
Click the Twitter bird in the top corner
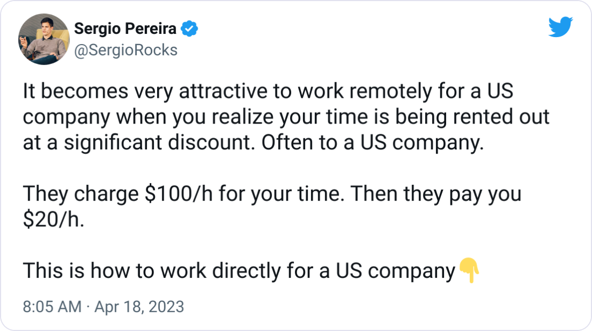561,25
